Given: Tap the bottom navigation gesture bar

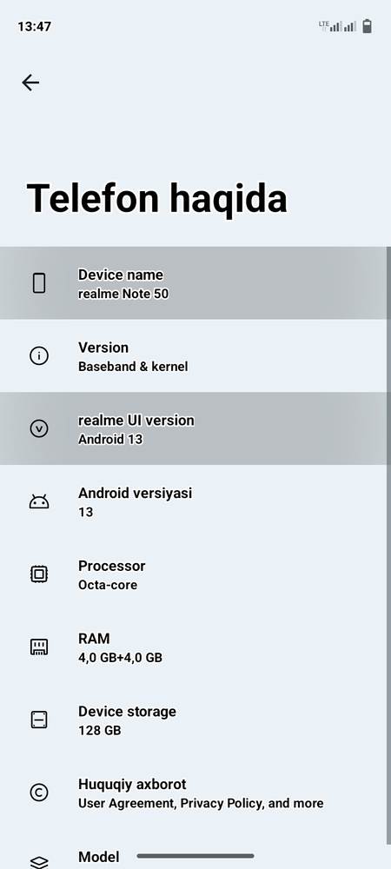Looking at the screenshot, I should point(195,856).
